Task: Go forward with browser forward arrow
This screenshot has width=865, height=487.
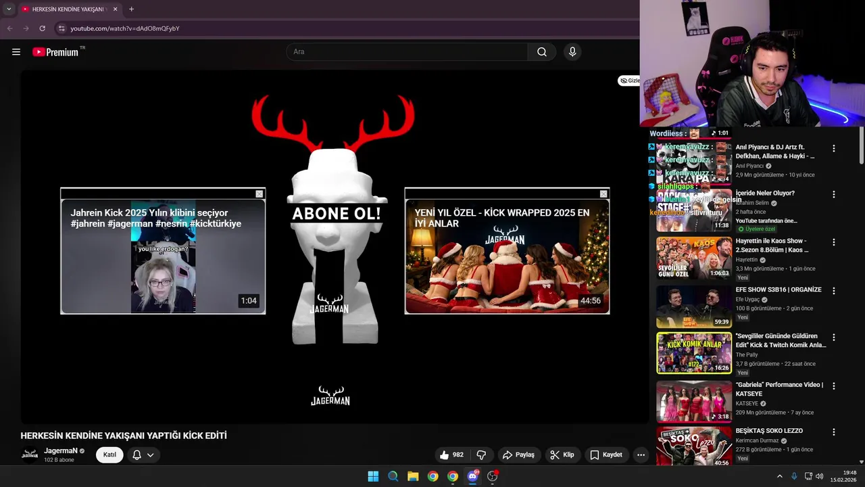Action: coord(26,28)
